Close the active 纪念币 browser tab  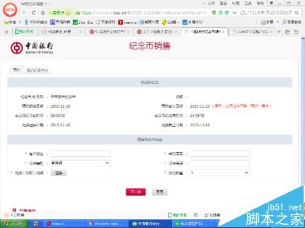223,32
